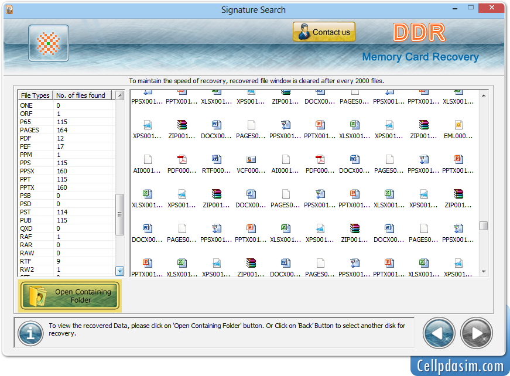
Task: Click the Contact us button
Action: point(324,32)
